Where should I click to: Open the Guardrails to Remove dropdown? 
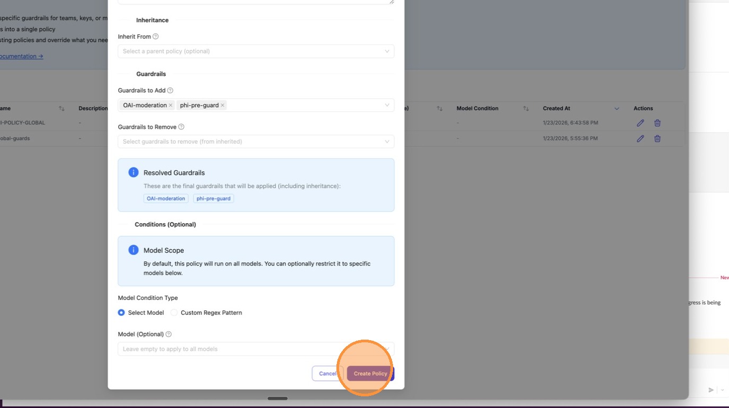[256, 141]
